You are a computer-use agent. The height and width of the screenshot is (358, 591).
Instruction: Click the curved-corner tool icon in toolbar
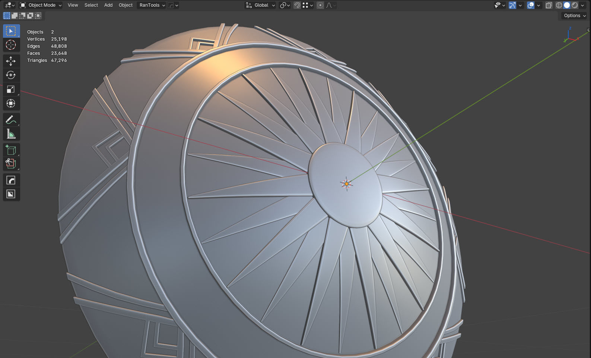click(11, 180)
